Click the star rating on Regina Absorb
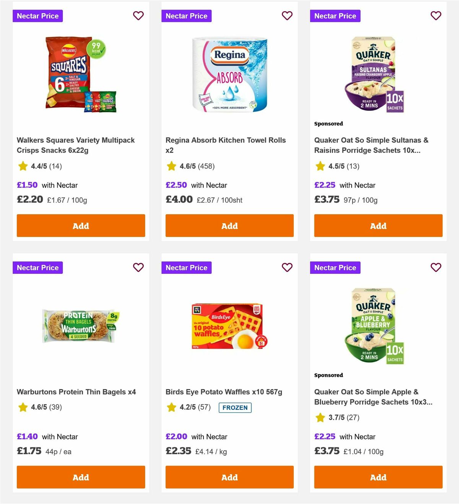Image resolution: width=459 pixels, height=504 pixels. (x=171, y=166)
